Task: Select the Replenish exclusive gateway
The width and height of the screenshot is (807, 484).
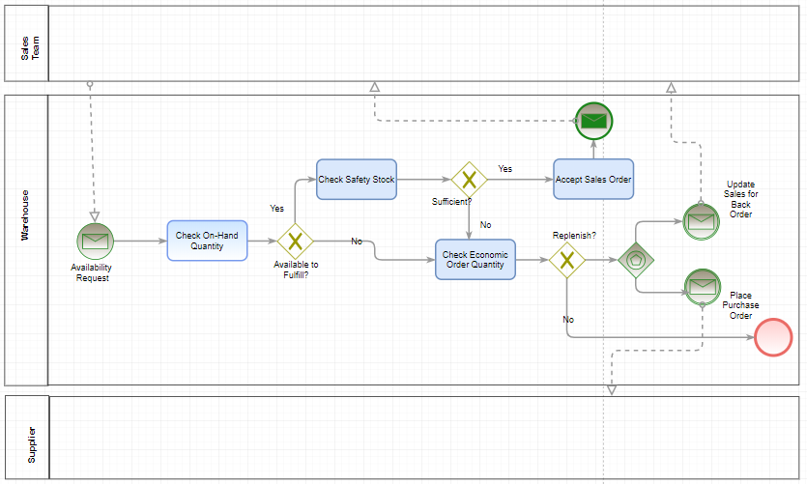Action: pos(566,260)
